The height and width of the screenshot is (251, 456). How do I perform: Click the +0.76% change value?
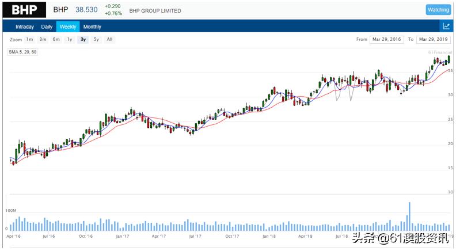[x=113, y=13]
